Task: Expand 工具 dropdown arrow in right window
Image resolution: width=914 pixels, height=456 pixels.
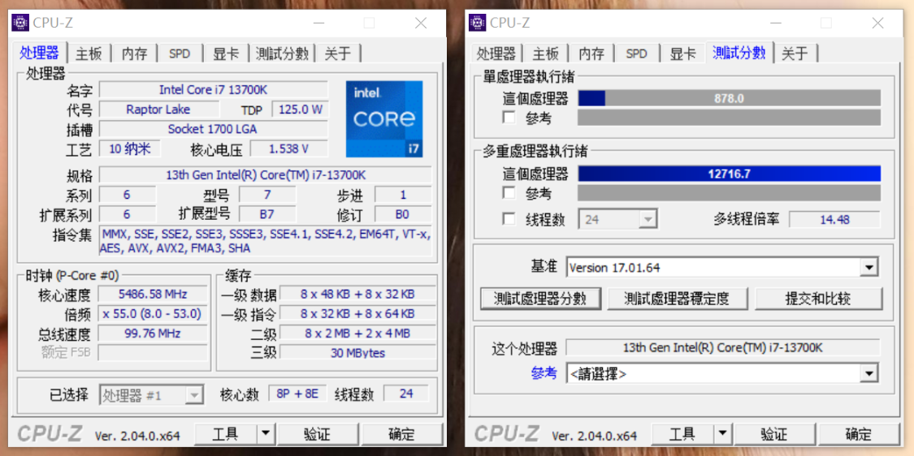Action: click(x=721, y=434)
